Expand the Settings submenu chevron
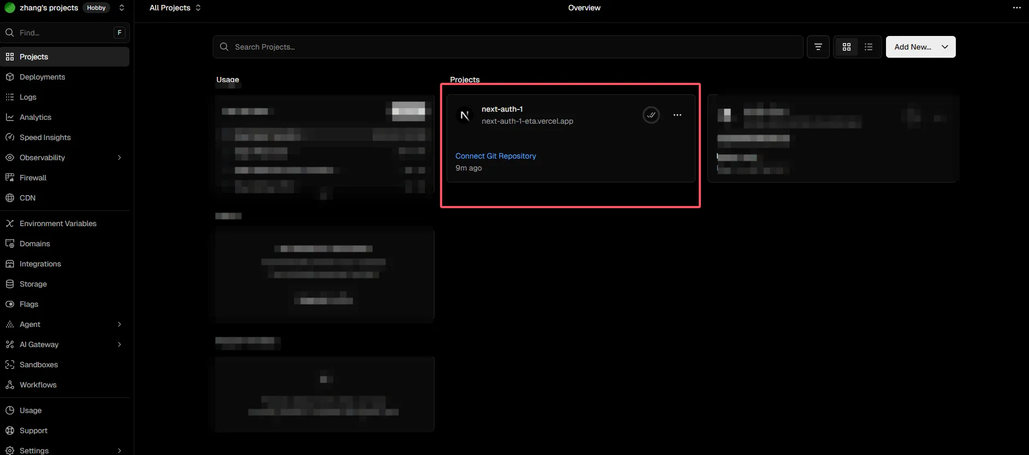1029x455 pixels. [120, 451]
